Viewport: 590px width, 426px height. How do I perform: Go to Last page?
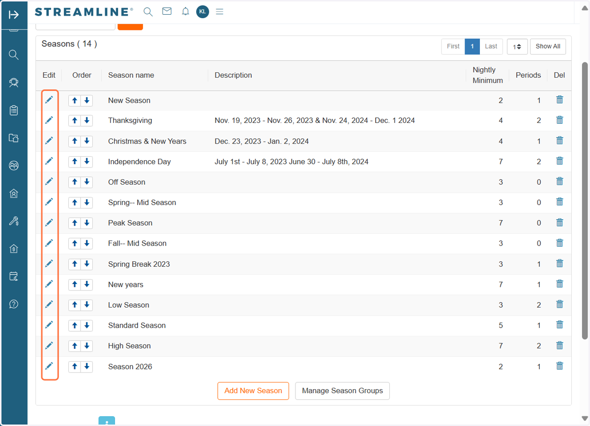pos(491,46)
